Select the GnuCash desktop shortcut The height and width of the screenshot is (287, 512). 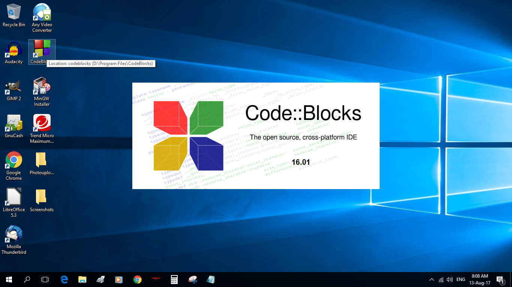pyautogui.click(x=14, y=126)
